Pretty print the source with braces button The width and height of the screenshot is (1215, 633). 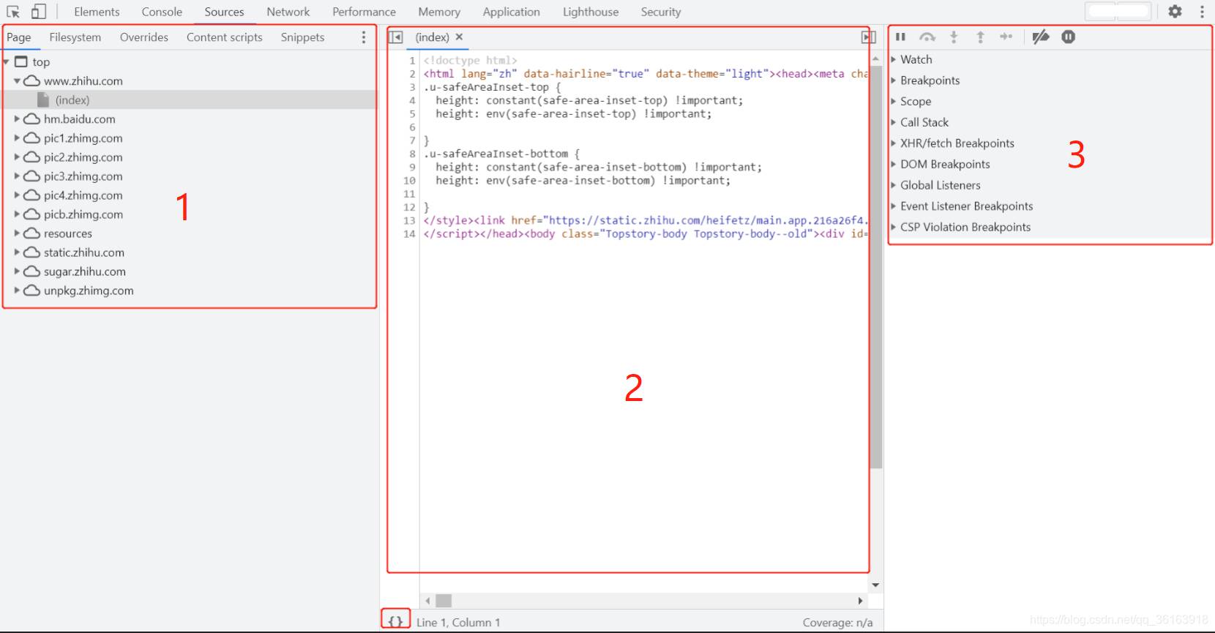(395, 621)
